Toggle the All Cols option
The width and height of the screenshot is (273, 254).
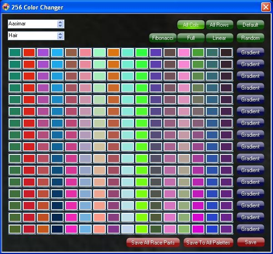click(x=191, y=25)
